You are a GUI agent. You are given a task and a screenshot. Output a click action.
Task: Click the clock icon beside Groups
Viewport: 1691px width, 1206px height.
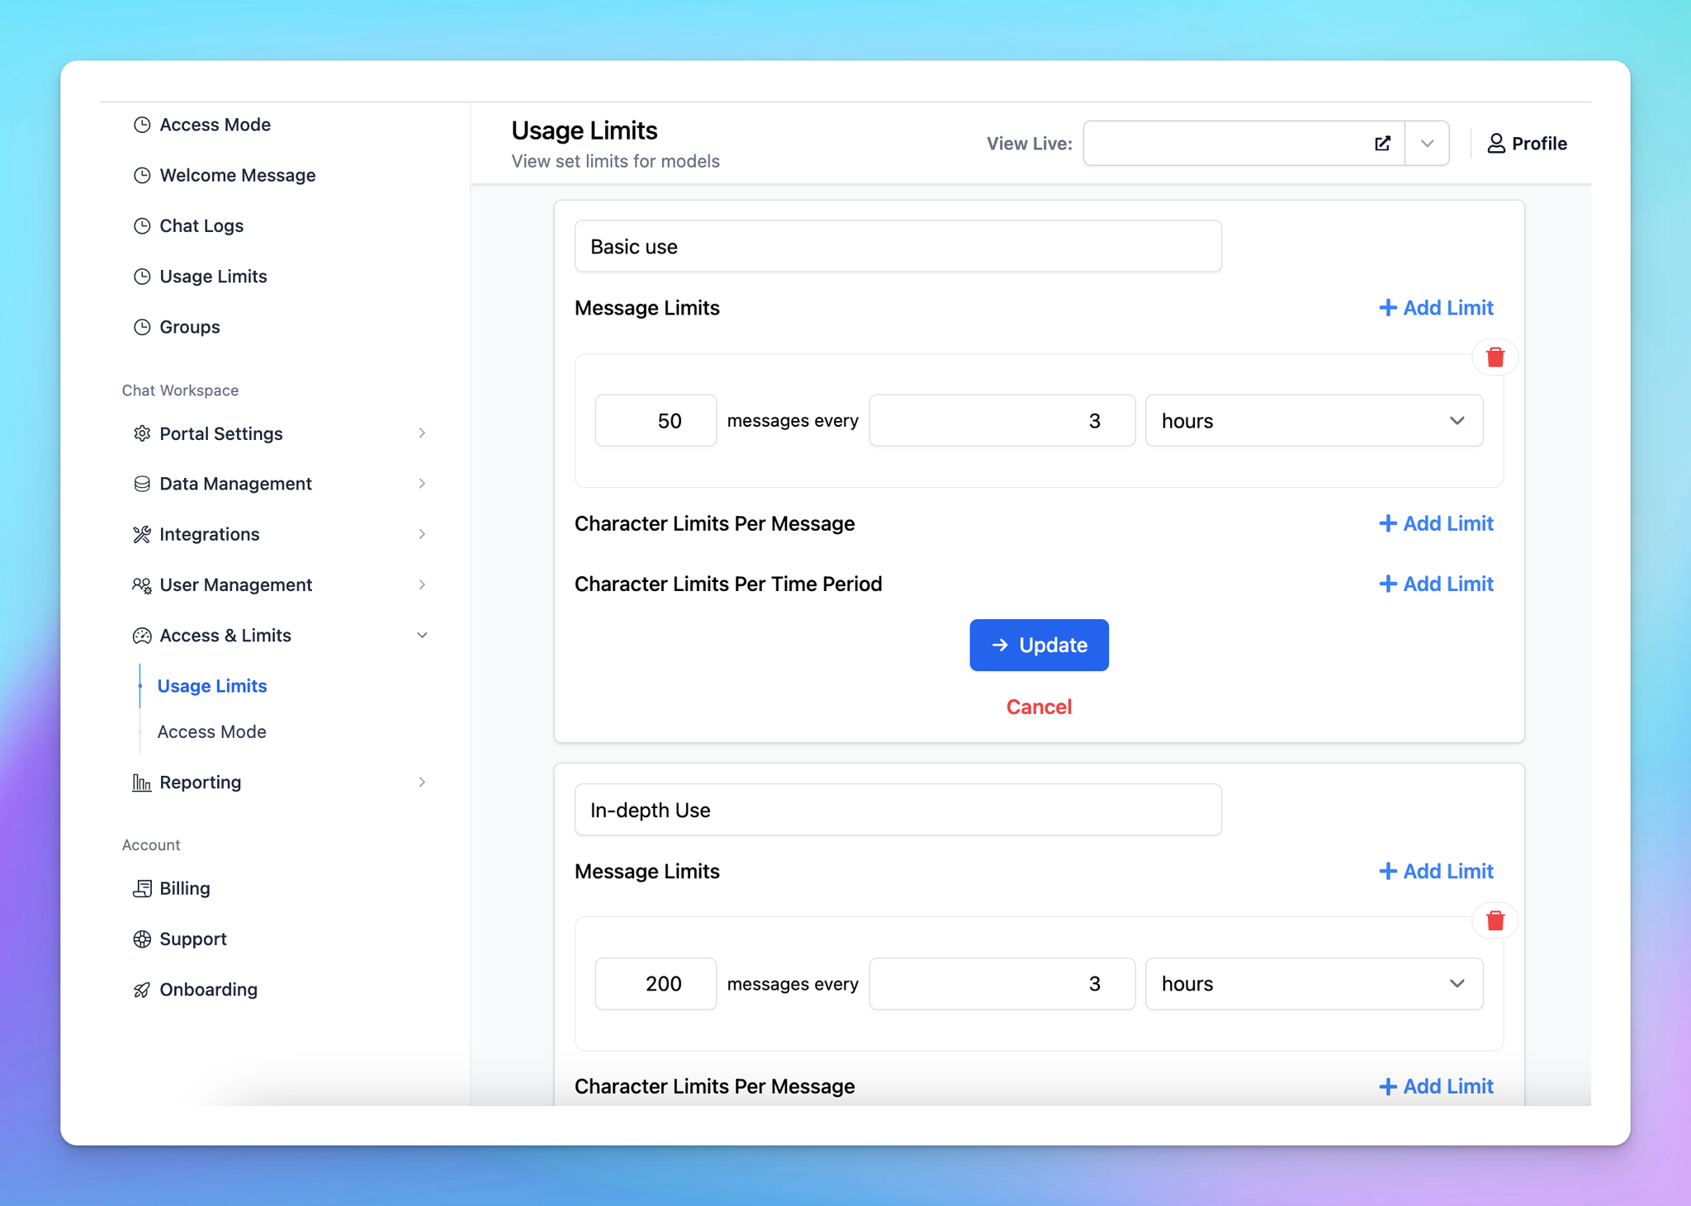(142, 327)
